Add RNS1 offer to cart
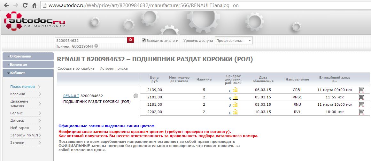The image size is (371, 161). click(361, 97)
